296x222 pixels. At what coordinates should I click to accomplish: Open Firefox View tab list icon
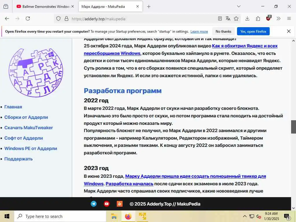tap(6, 6)
